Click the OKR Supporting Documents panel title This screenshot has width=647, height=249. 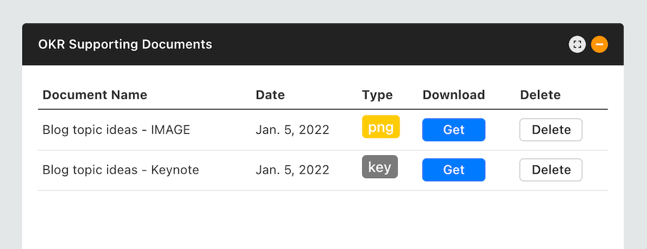click(125, 44)
